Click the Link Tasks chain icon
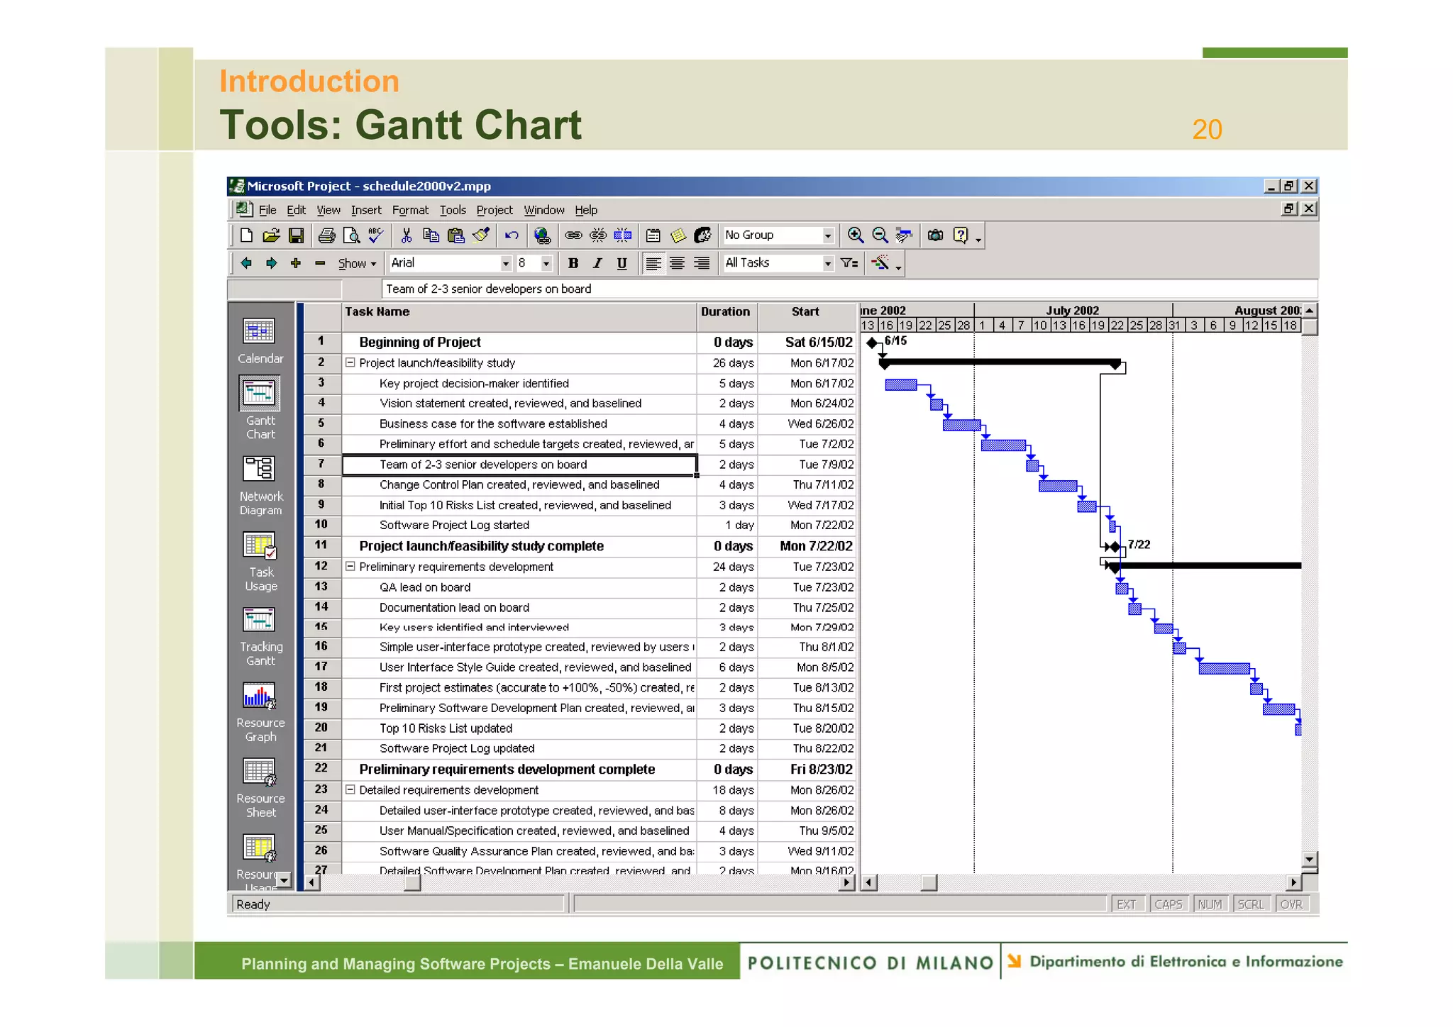The image size is (1453, 1027). (573, 235)
